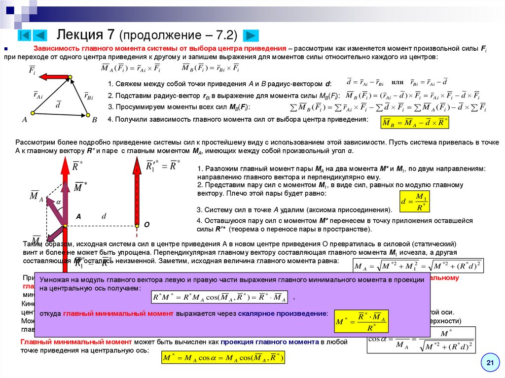Viewport: 505px width, 378px height.
Task: Click bottom red text 'Главный минимальный момент'
Action: [76, 342]
